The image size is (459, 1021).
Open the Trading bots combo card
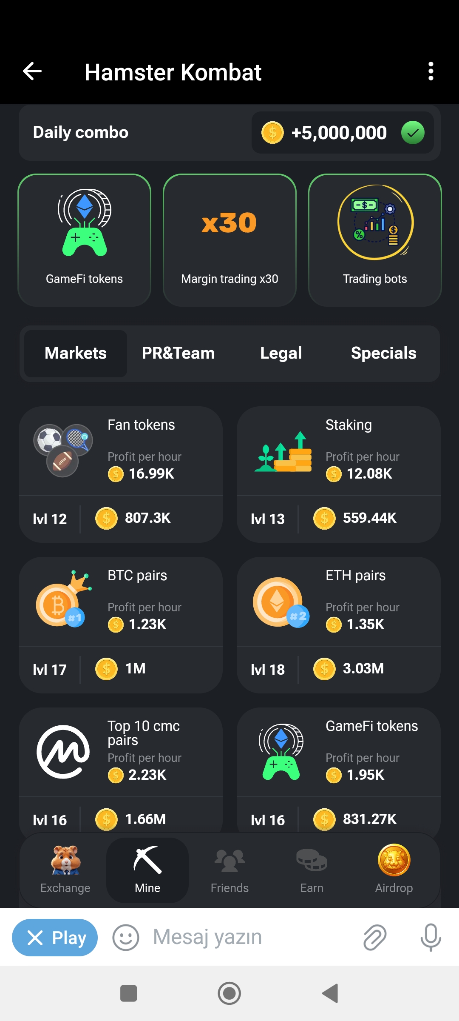point(375,240)
